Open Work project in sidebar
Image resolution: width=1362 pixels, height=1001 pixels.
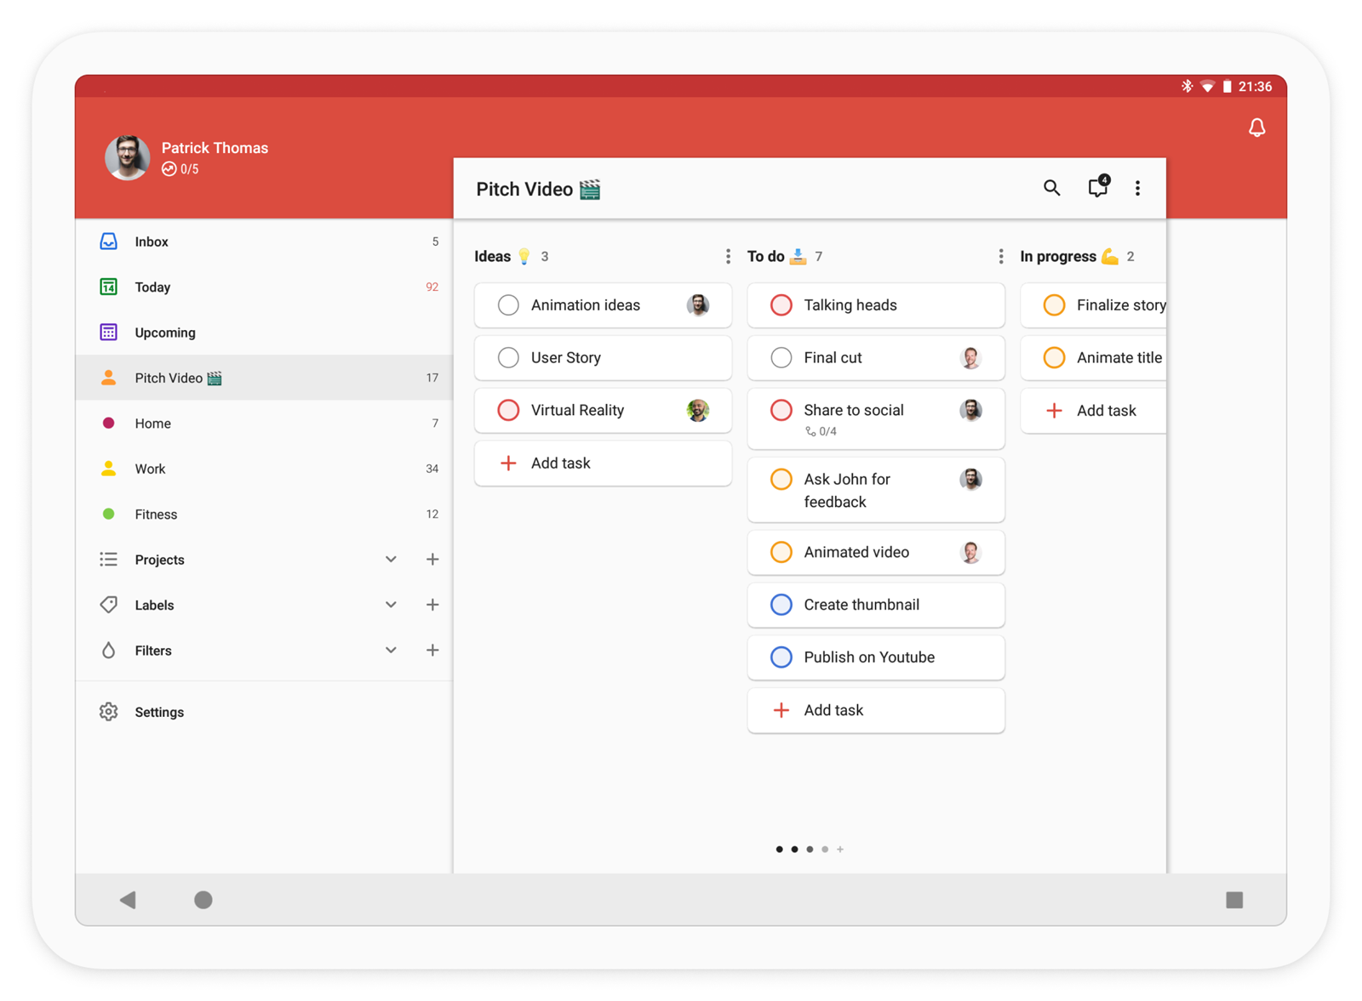coord(264,469)
